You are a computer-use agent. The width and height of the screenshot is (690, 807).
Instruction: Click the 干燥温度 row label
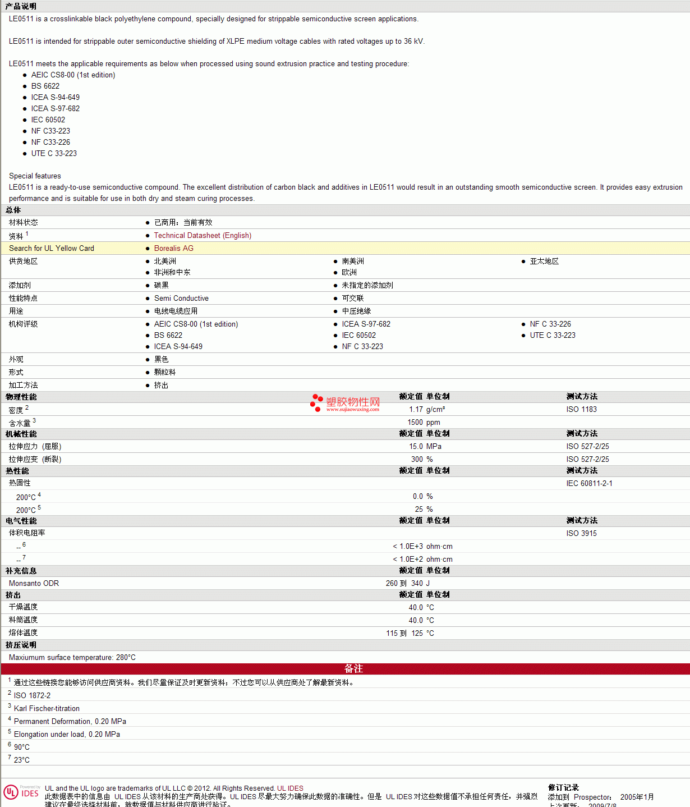pyautogui.click(x=24, y=607)
